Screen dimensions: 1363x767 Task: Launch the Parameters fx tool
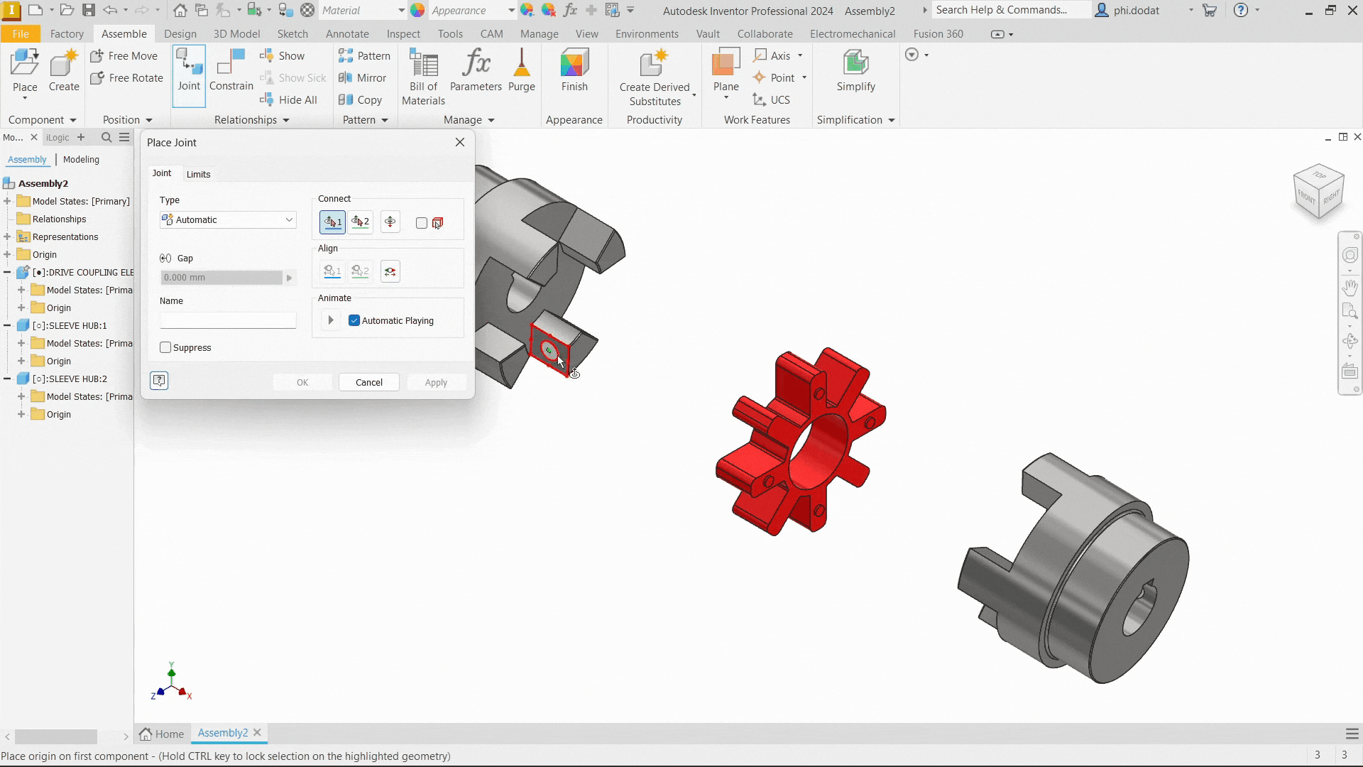point(476,70)
